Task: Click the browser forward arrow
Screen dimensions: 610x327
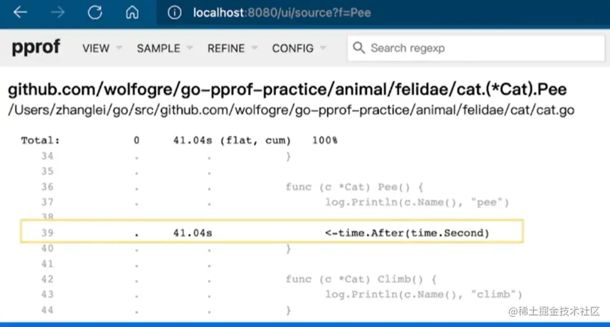Action: coord(58,13)
